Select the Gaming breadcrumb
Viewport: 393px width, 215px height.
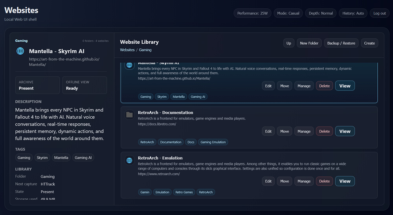pos(145,50)
